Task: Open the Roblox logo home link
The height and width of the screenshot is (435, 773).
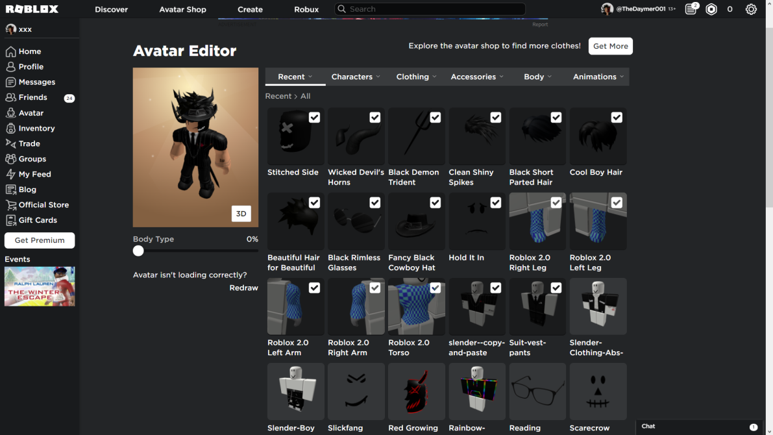Action: (32, 9)
